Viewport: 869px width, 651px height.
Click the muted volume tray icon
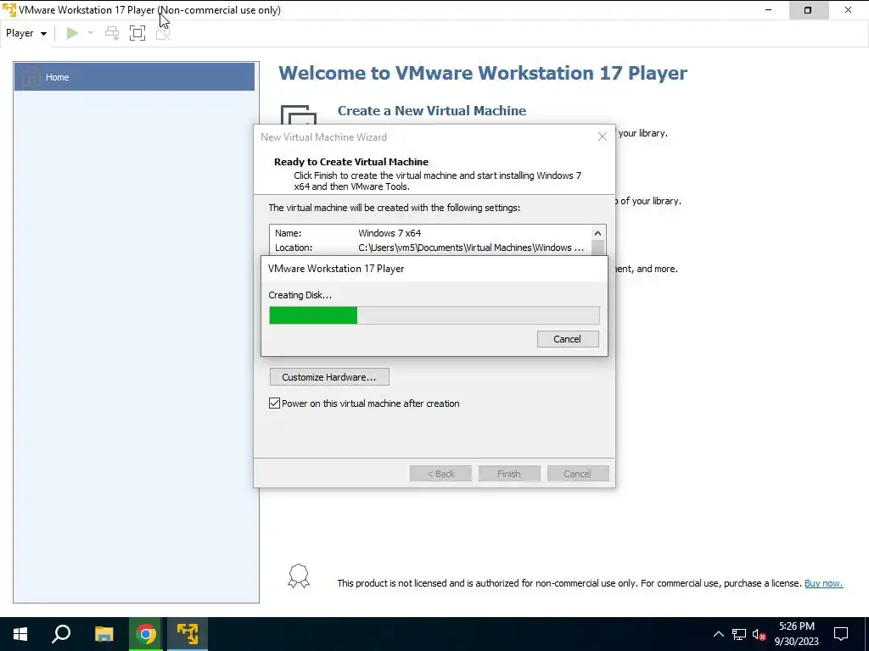coord(760,634)
